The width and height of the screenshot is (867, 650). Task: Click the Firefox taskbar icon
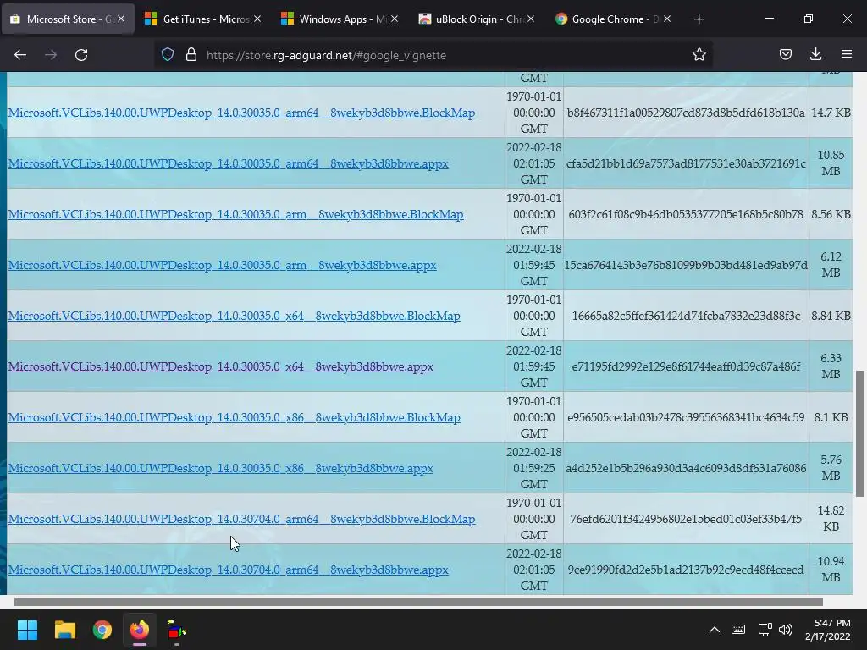(x=140, y=630)
